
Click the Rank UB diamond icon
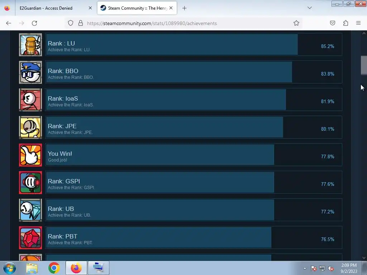[x=30, y=210]
